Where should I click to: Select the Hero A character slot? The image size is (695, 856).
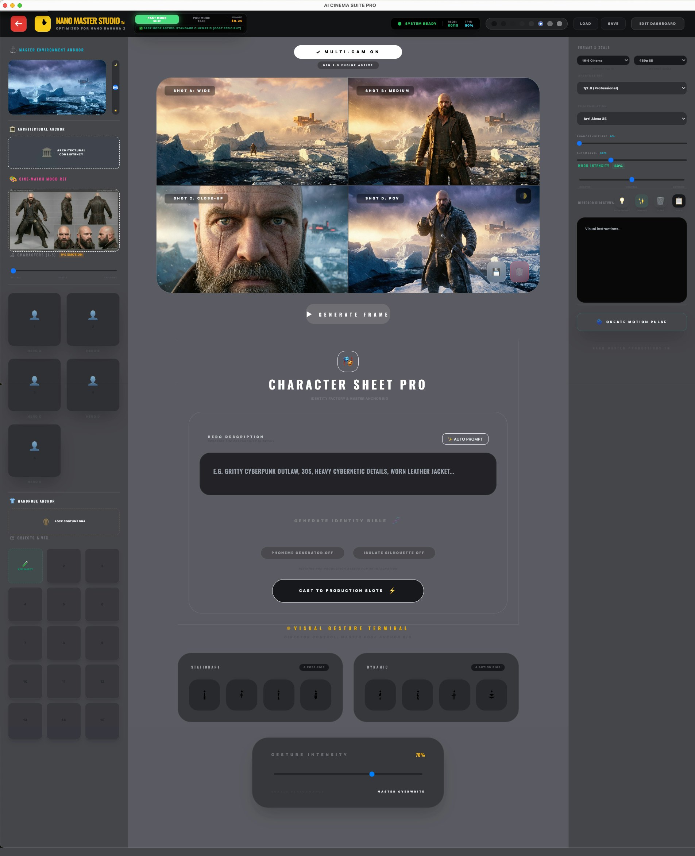(x=34, y=319)
